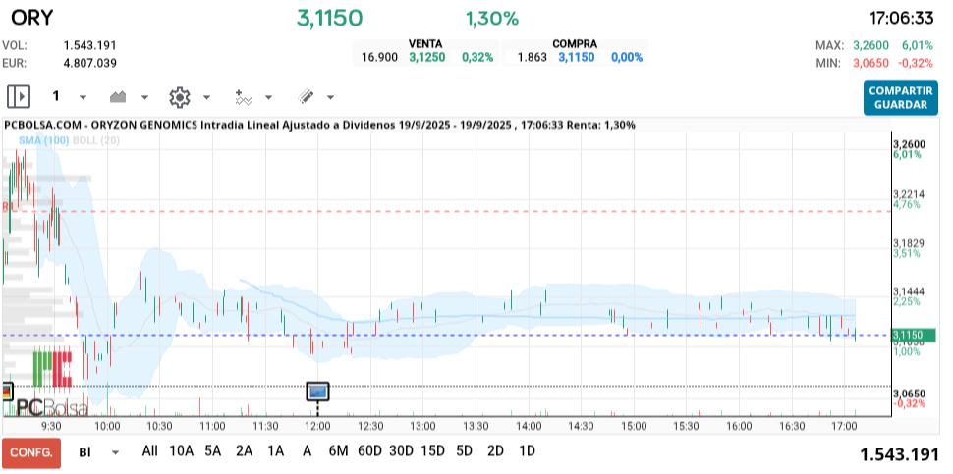Click the 1,30% change in header
The height and width of the screenshot is (474, 953).
(492, 19)
